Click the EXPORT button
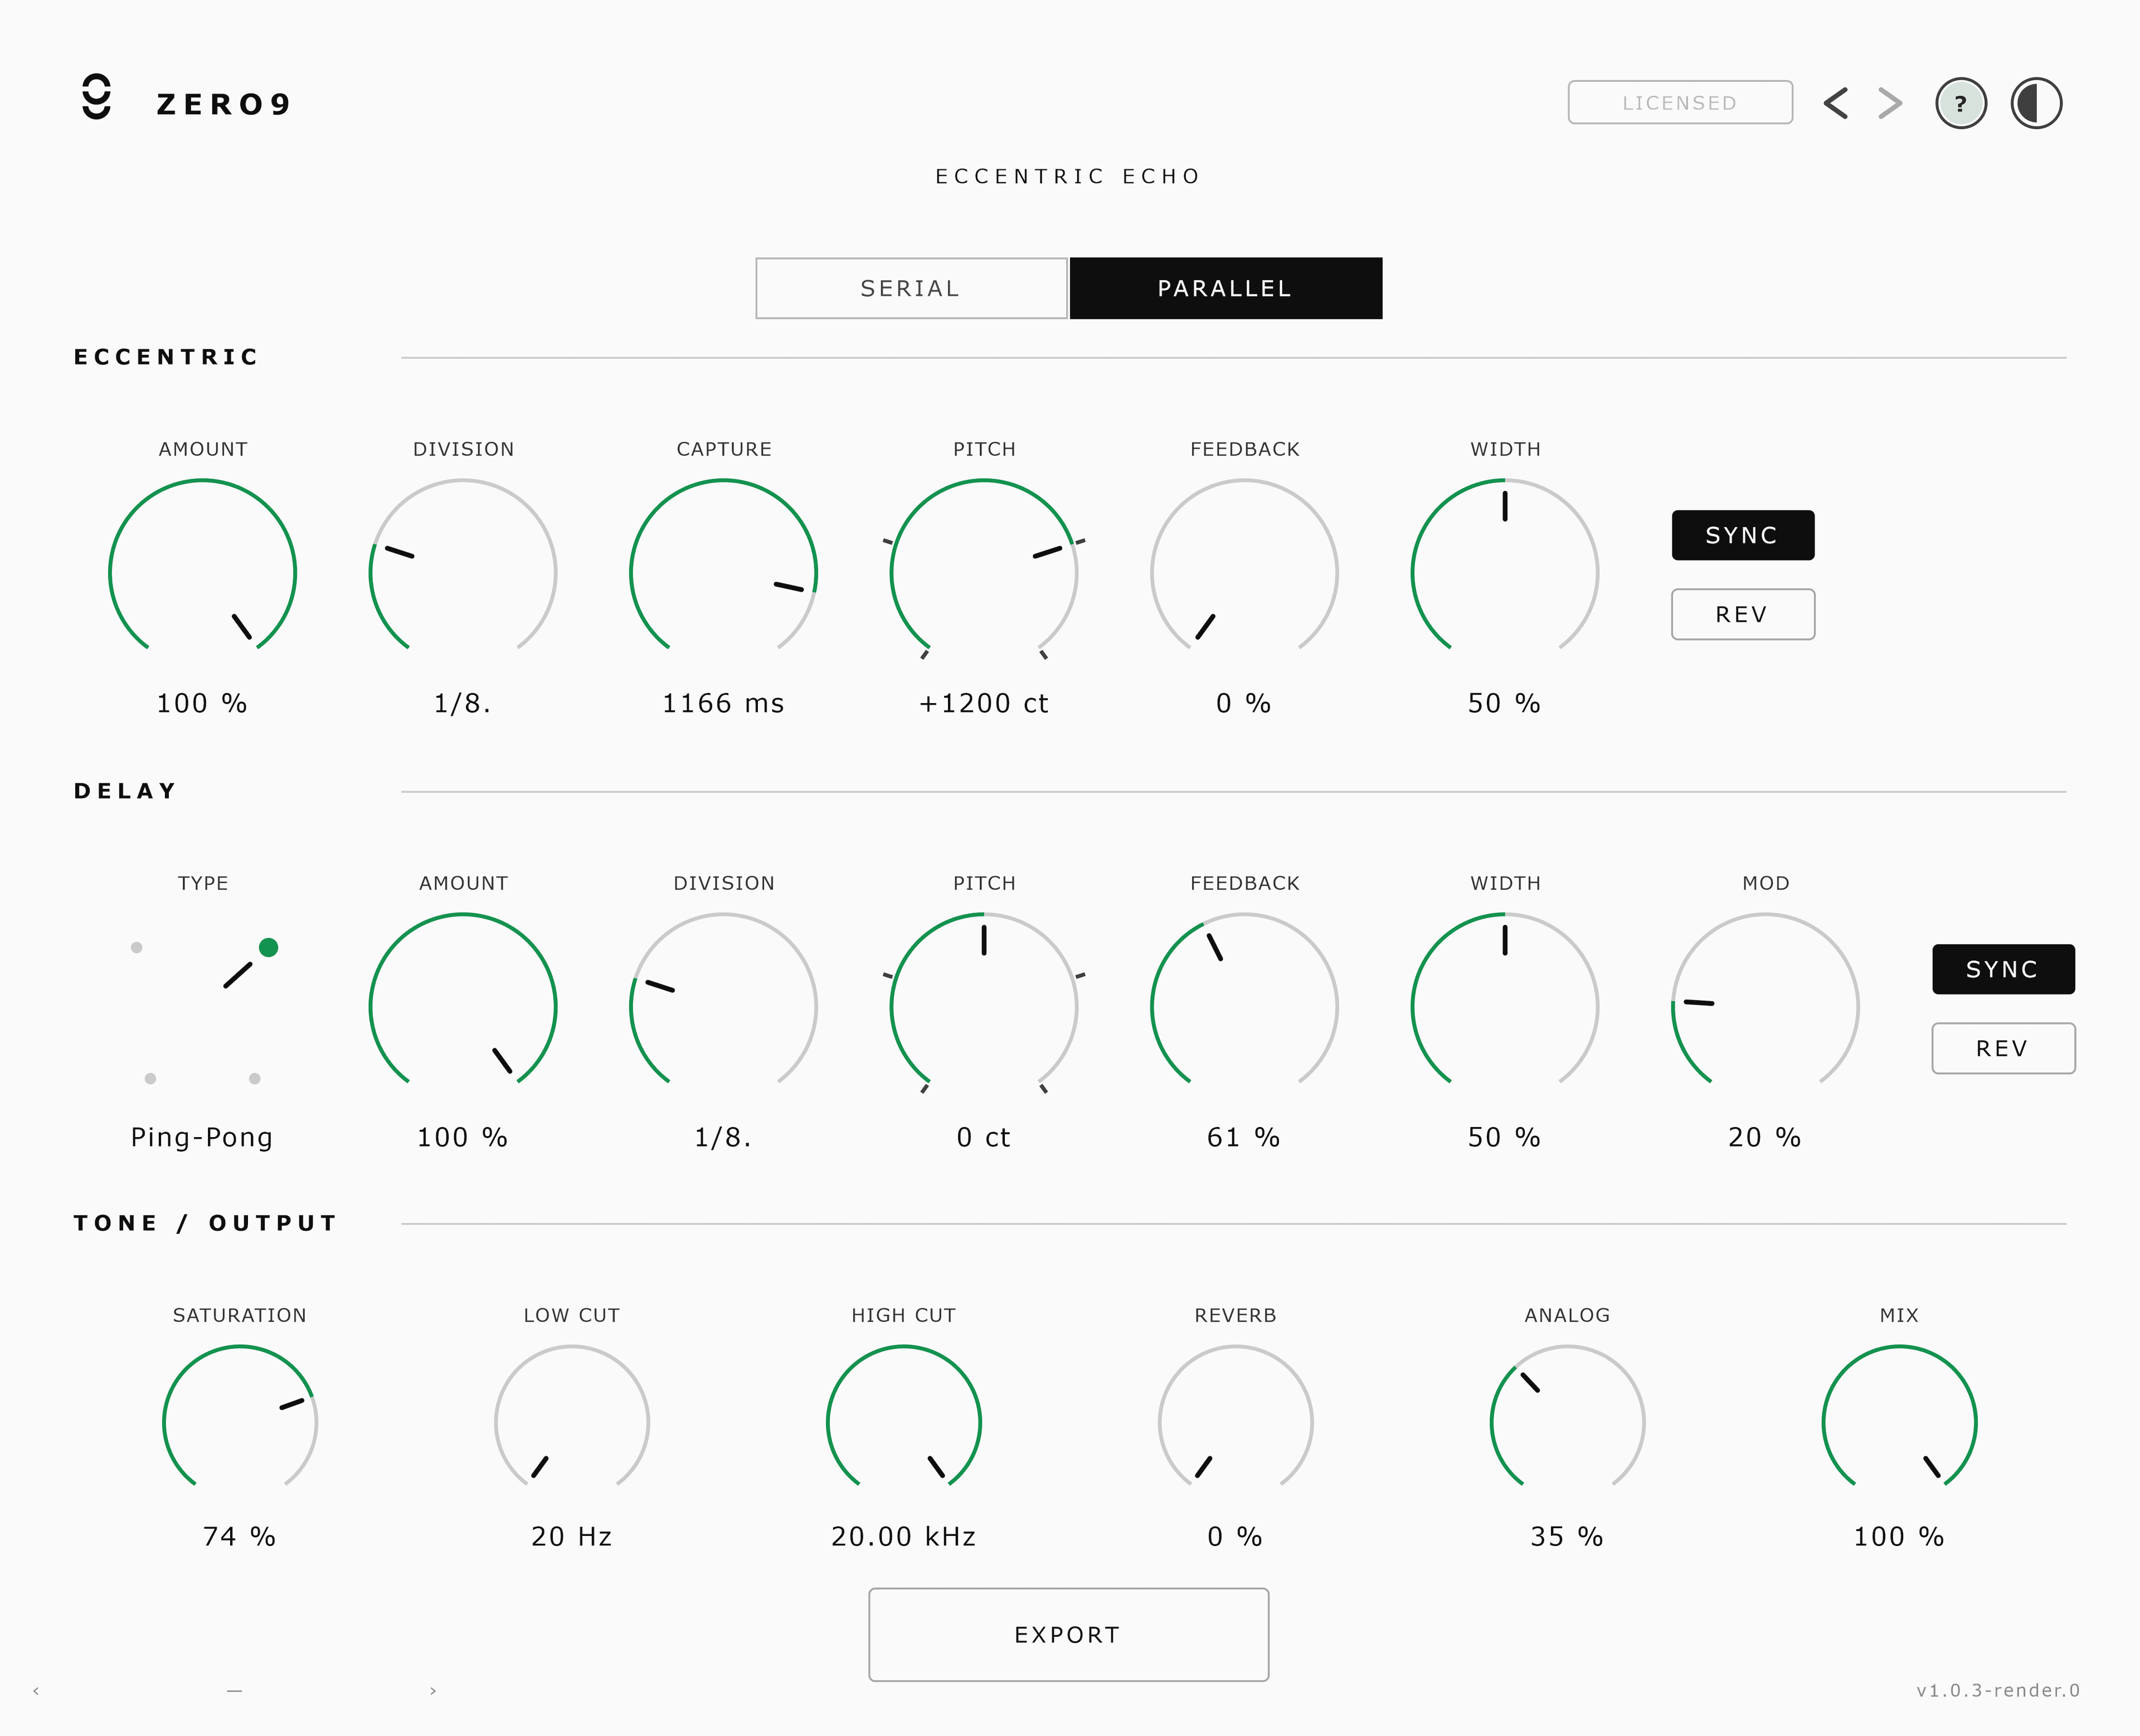The image size is (2140, 1736). point(1068,1634)
